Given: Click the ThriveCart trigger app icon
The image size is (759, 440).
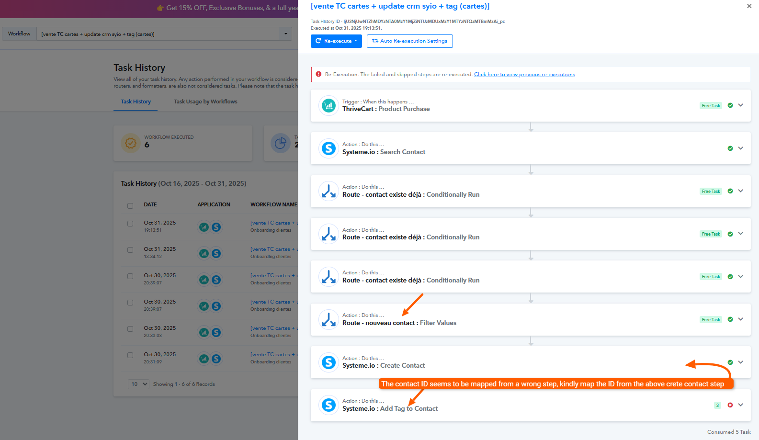Looking at the screenshot, I should point(329,106).
